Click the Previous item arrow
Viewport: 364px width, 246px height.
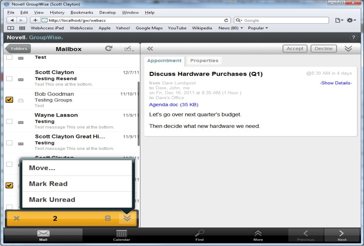(306, 235)
